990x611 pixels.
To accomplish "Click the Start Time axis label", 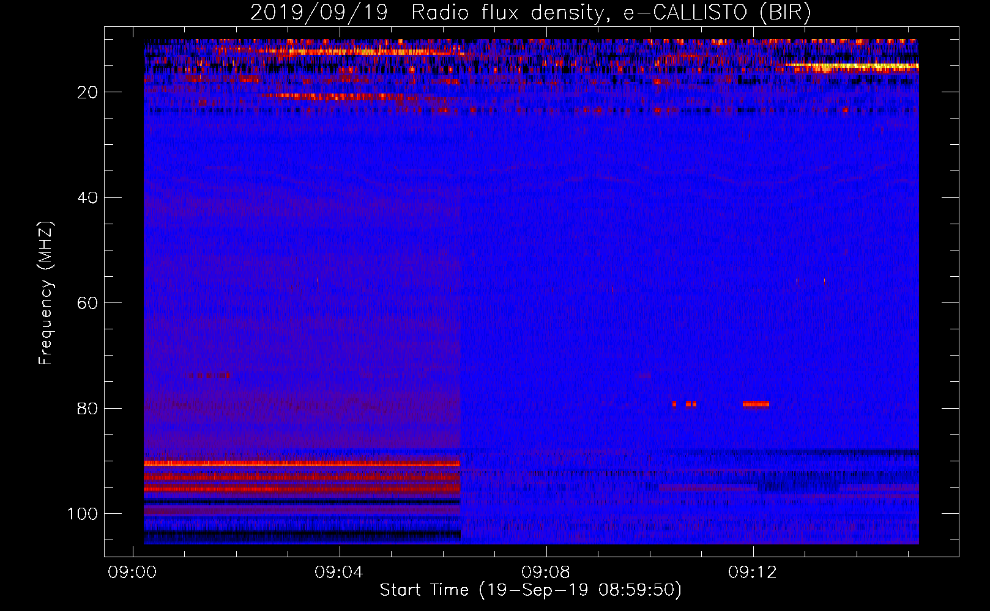I will click(x=530, y=590).
